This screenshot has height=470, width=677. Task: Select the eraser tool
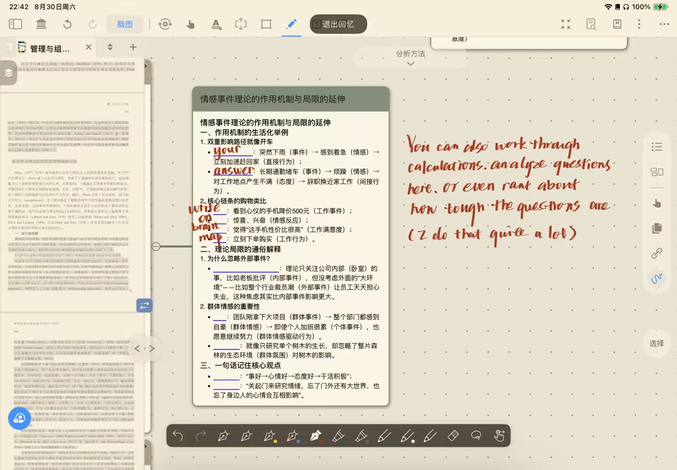pyautogui.click(x=453, y=436)
